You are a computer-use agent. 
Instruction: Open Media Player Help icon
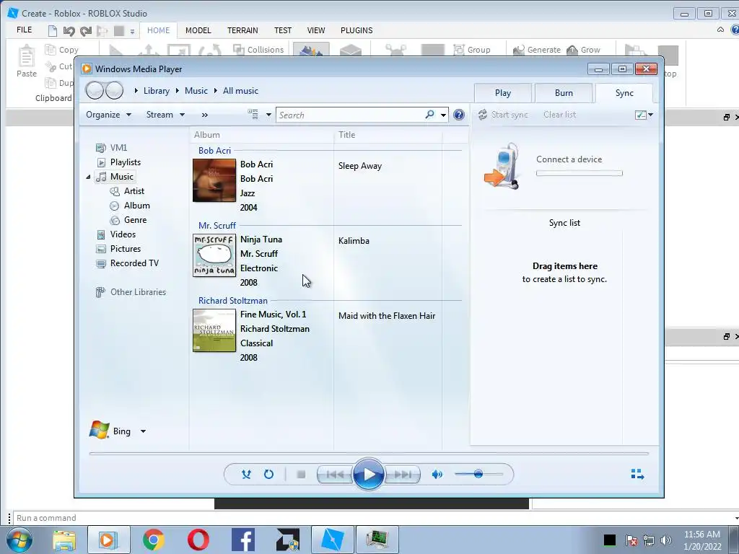[x=458, y=115]
